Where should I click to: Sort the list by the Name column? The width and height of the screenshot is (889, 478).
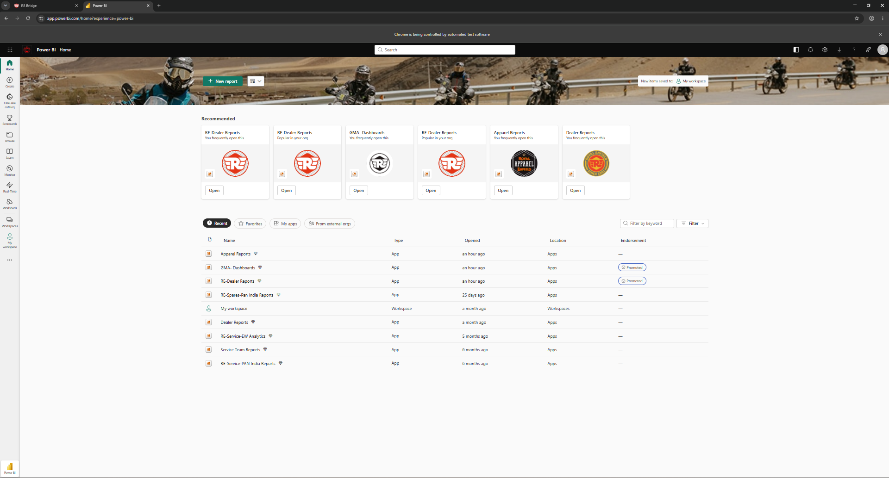(x=229, y=241)
